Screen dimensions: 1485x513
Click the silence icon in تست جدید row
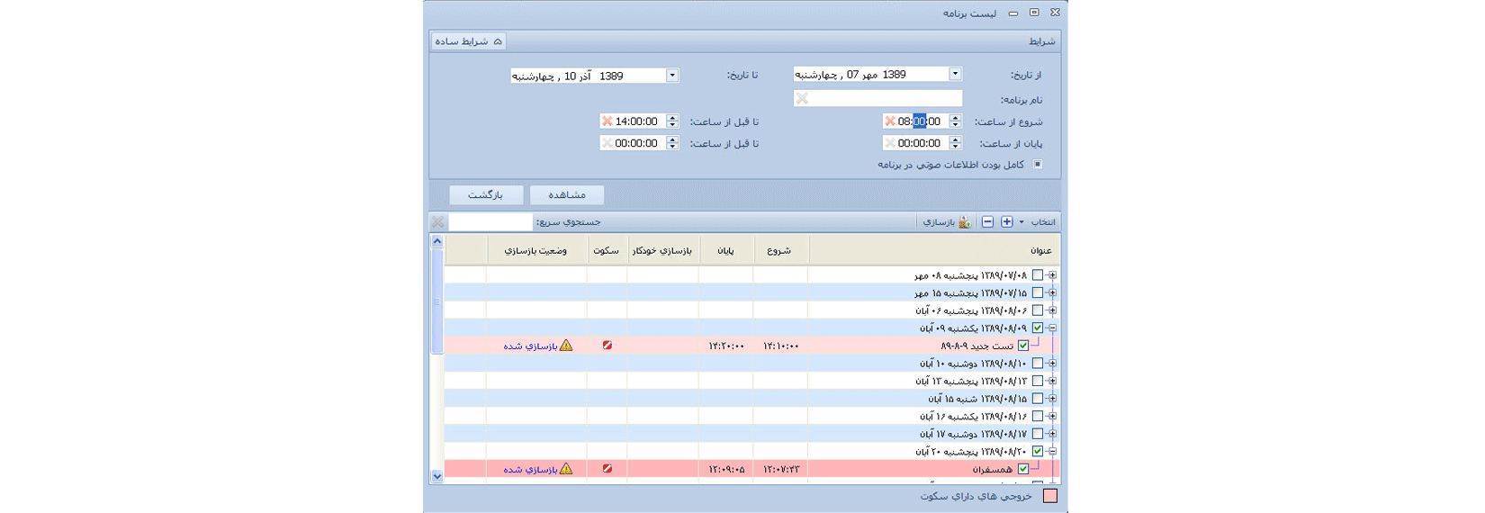[x=607, y=346]
